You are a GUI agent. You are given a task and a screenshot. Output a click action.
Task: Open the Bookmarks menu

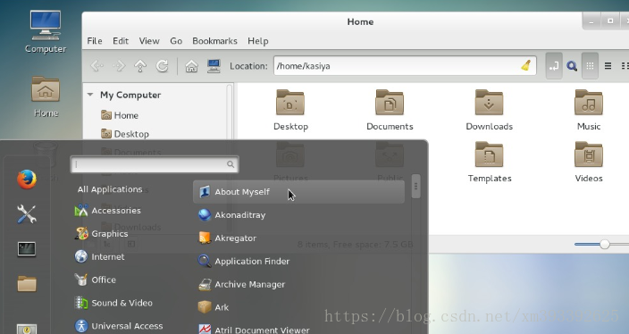(214, 41)
